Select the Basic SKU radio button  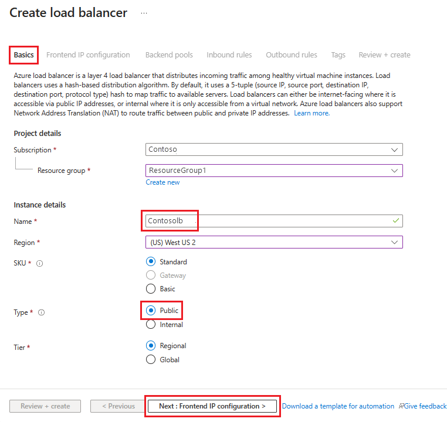pyautogui.click(x=151, y=289)
